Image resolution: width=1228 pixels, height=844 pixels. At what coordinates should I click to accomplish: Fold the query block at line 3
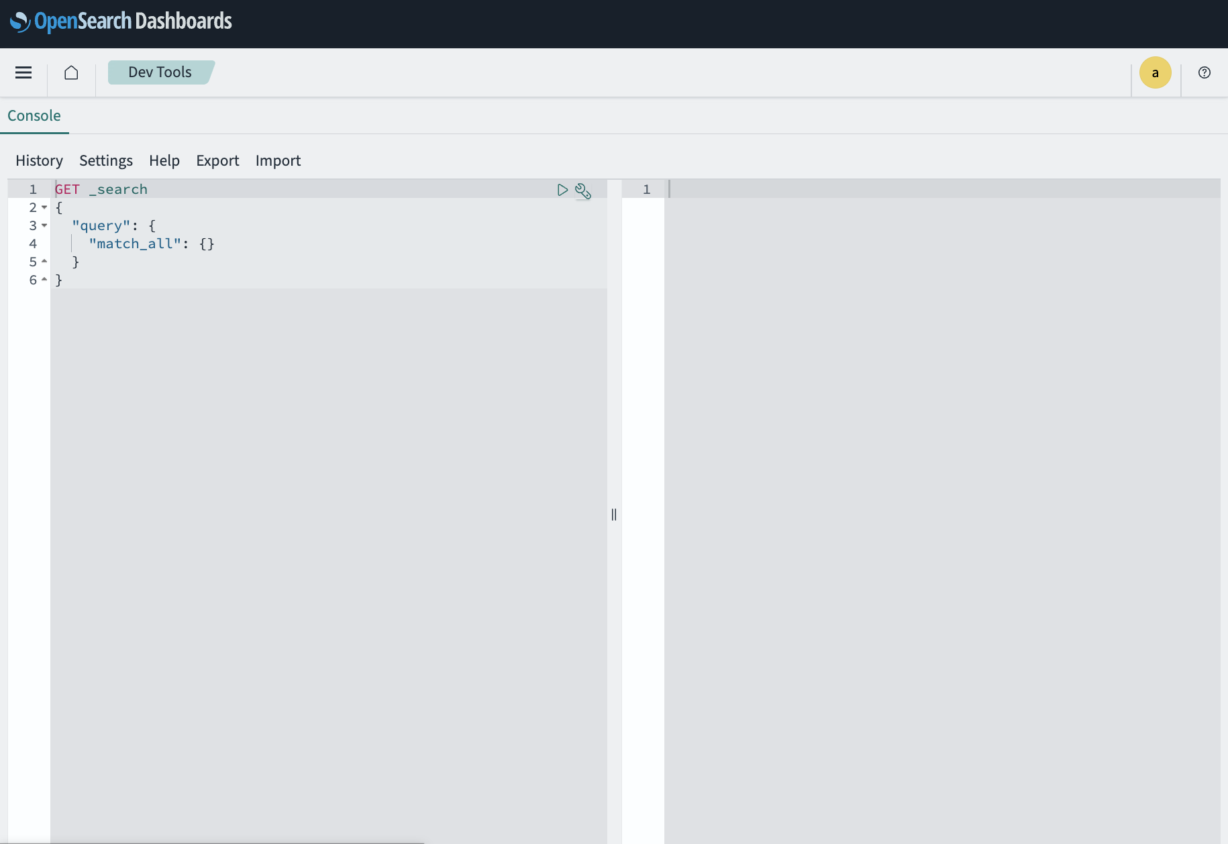click(x=44, y=225)
